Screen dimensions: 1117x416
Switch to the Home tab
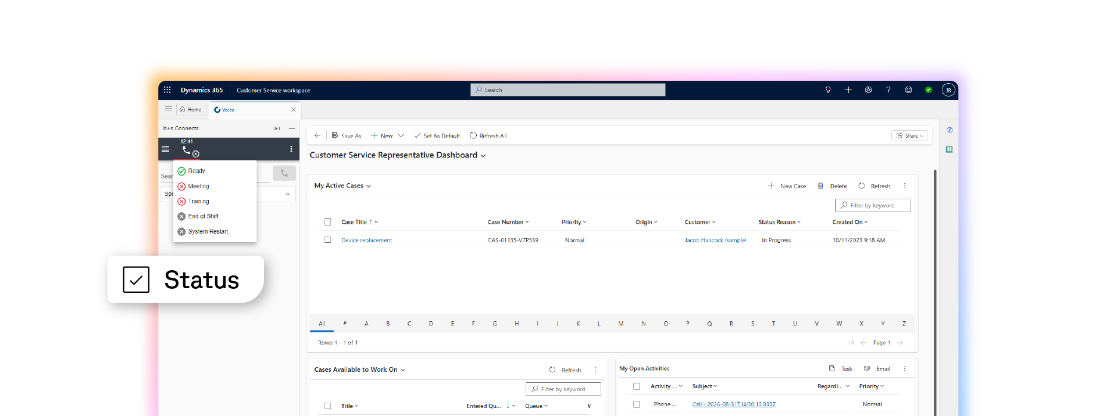[x=191, y=109]
